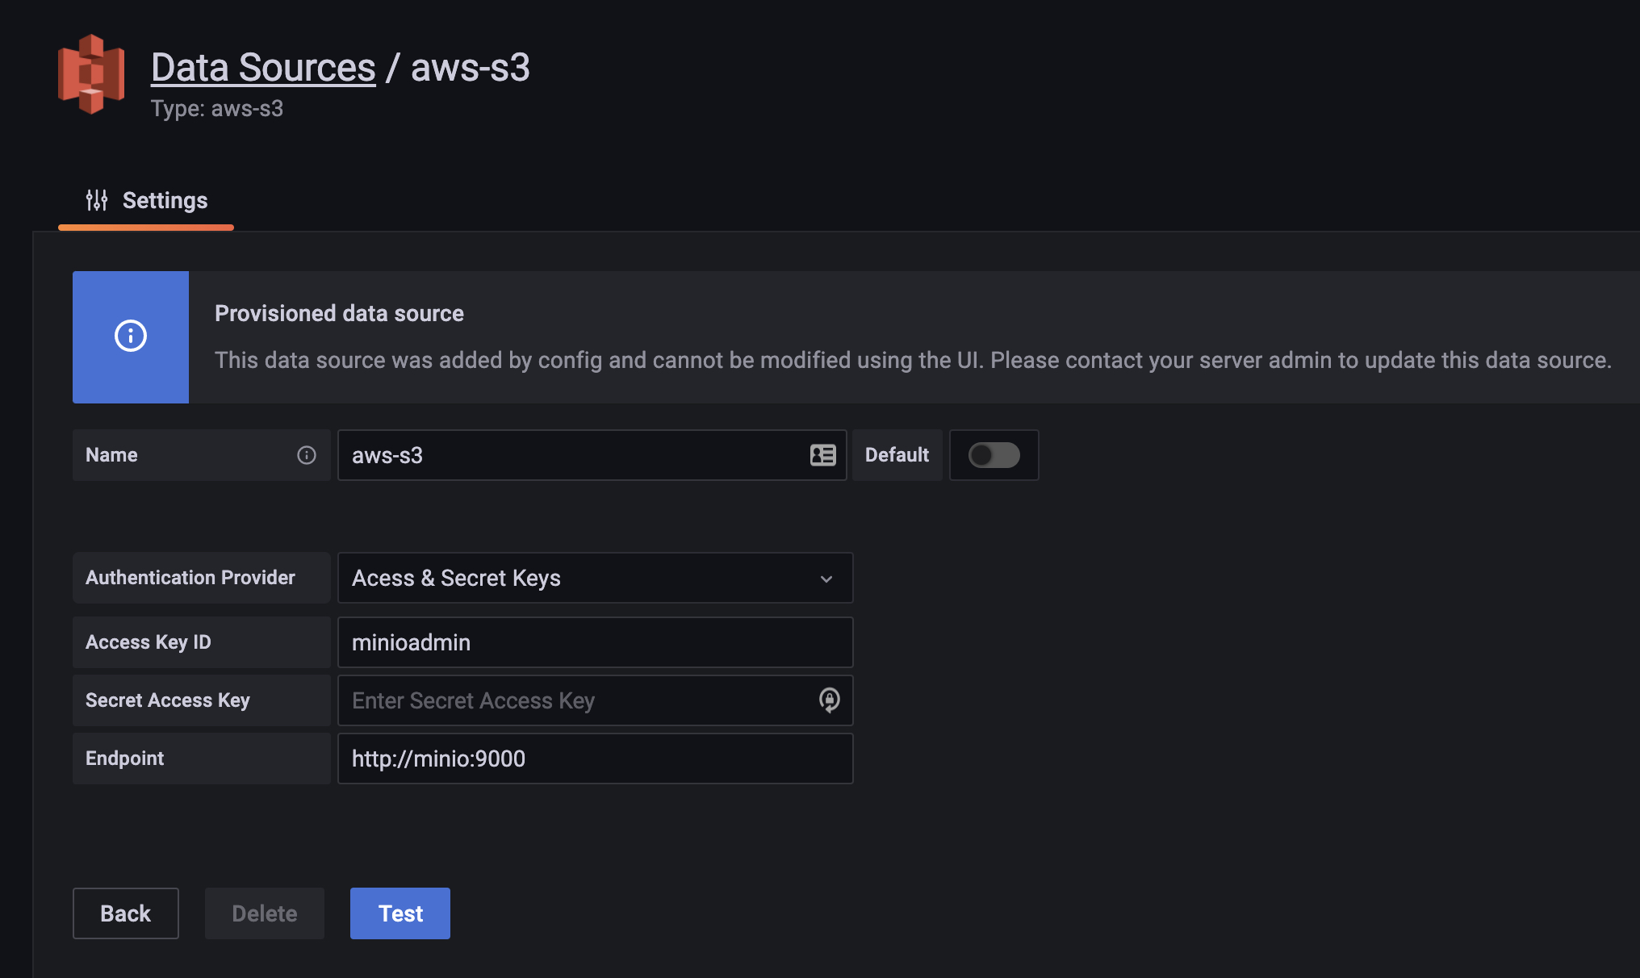Click the 'Default' label
1640x978 pixels.
[x=897, y=455]
